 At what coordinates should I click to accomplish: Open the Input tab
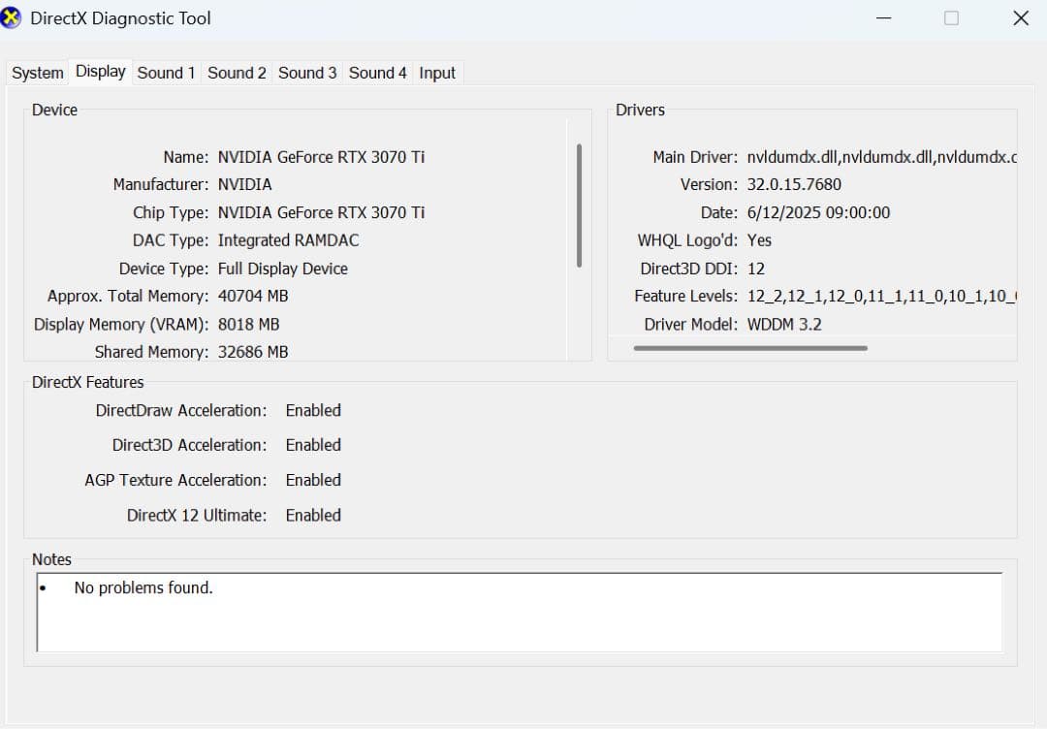(437, 73)
